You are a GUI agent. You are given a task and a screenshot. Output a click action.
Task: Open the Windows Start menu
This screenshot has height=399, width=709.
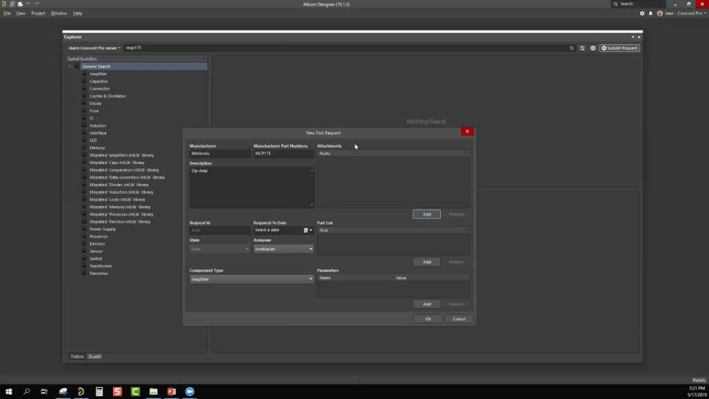pyautogui.click(x=9, y=392)
